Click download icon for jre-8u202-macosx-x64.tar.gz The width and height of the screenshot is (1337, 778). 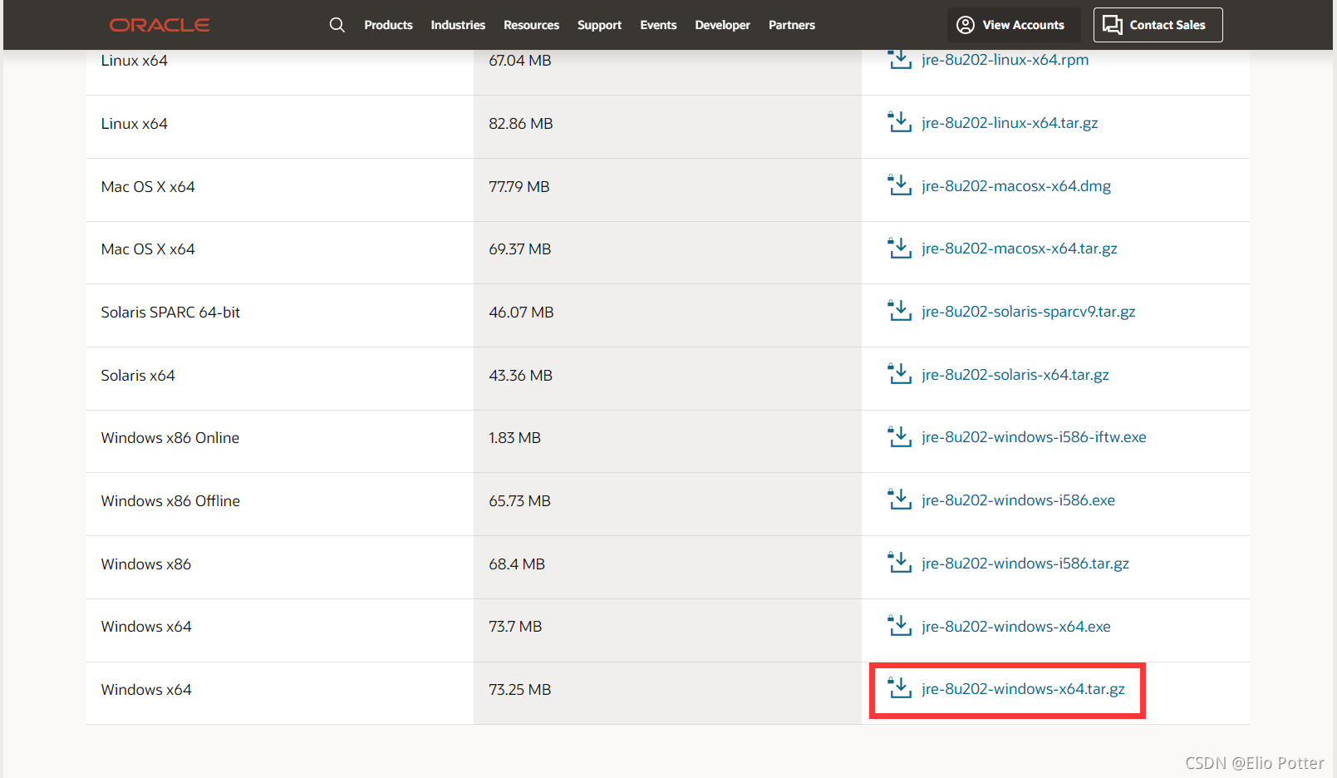(x=899, y=248)
